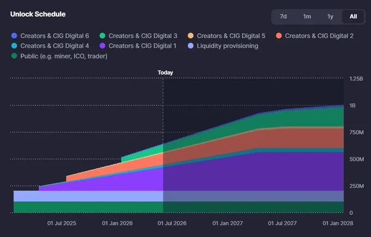Image resolution: width=371 pixels, height=237 pixels.
Task: Hide the Creators & CIG Digital 1 series label
Action: click(x=142, y=46)
